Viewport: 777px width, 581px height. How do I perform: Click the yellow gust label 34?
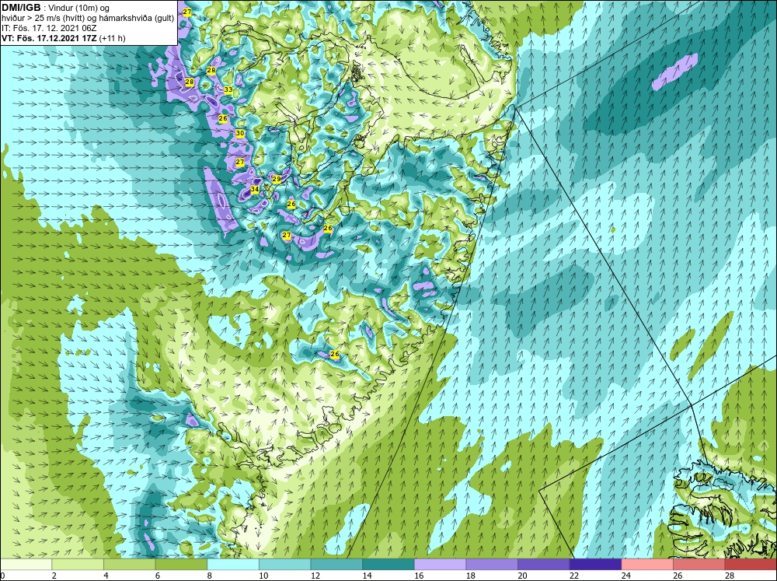[x=255, y=189]
